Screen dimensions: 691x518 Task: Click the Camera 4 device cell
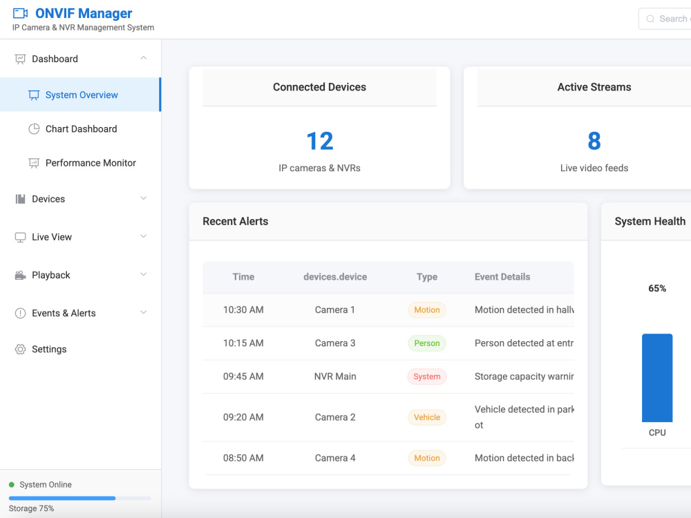click(x=335, y=458)
